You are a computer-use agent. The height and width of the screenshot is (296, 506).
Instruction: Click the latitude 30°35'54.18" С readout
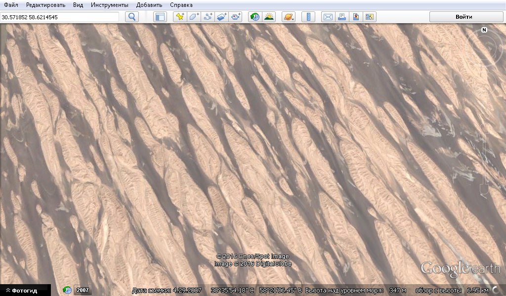(x=232, y=290)
